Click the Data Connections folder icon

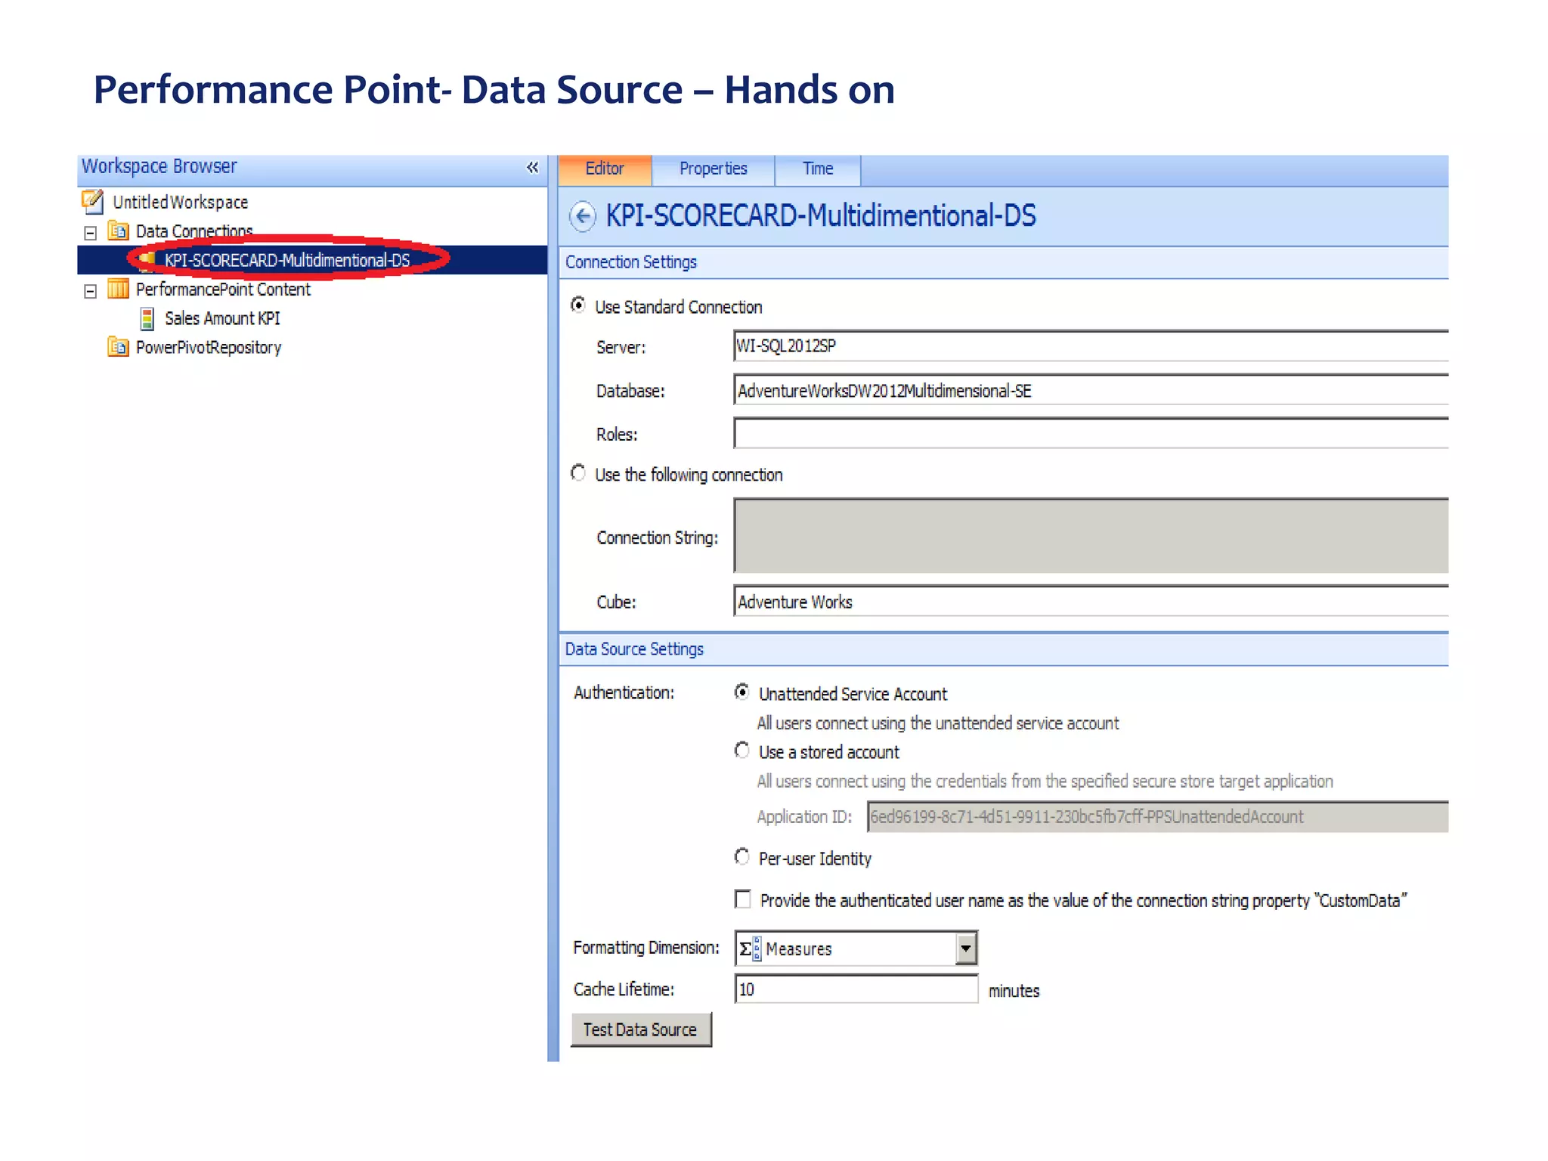tap(118, 231)
